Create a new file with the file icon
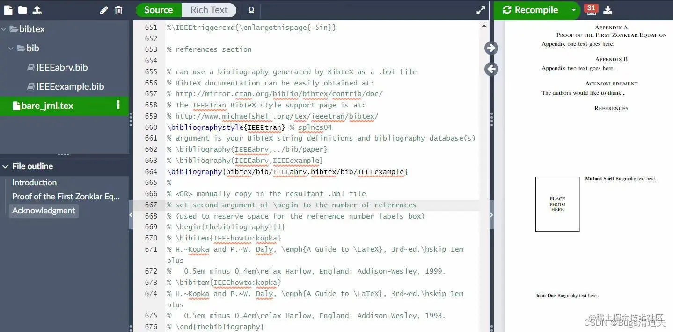673x332 pixels. 8,10
